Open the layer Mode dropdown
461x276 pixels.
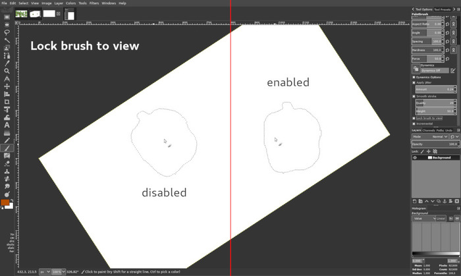(430, 136)
